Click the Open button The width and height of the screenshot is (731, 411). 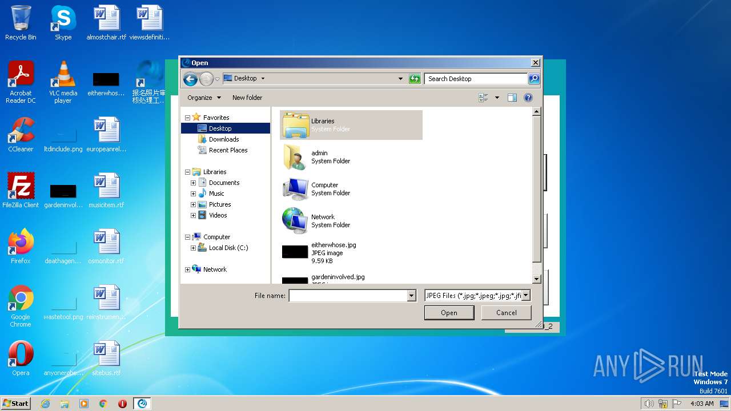click(x=449, y=313)
